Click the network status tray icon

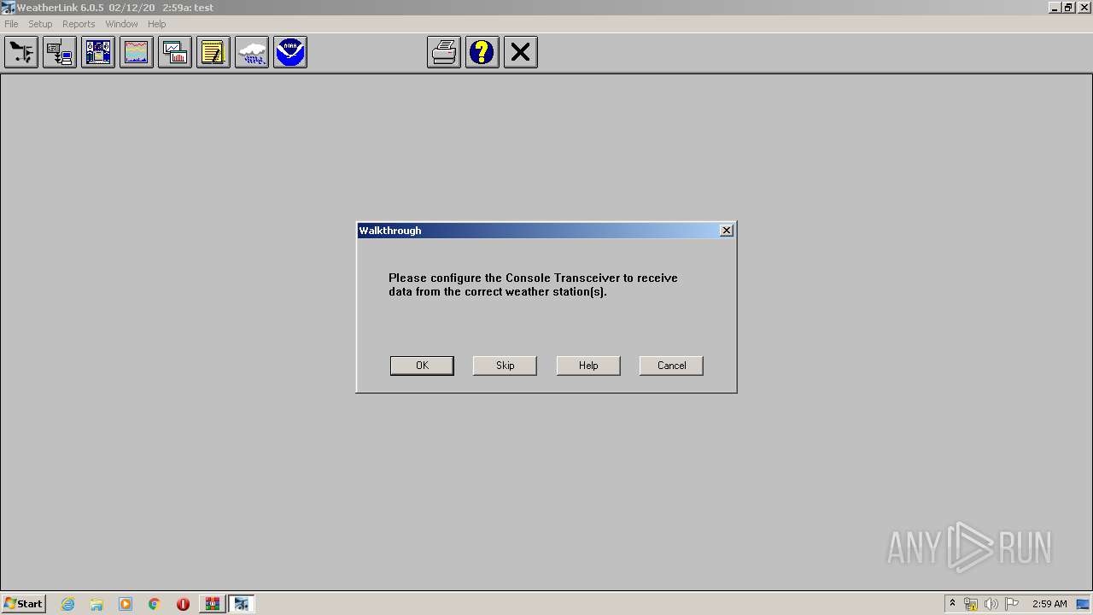coord(971,604)
